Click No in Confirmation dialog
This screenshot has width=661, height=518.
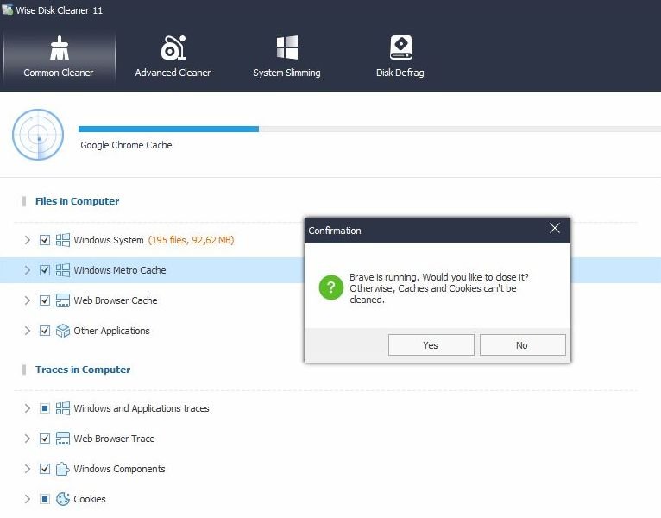click(523, 345)
